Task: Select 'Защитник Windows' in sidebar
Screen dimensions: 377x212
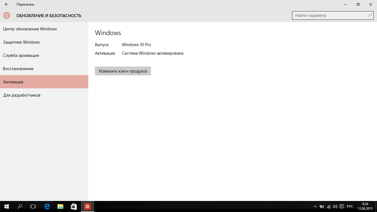Action: coord(44,42)
